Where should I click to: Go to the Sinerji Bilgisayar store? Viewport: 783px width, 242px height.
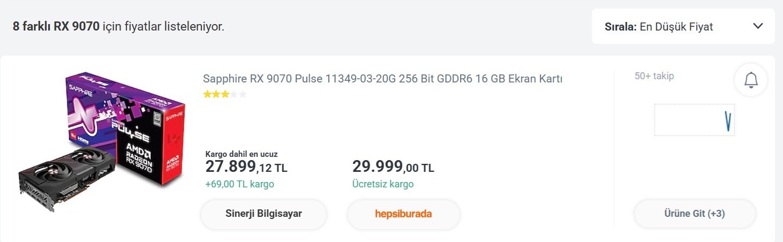click(263, 214)
